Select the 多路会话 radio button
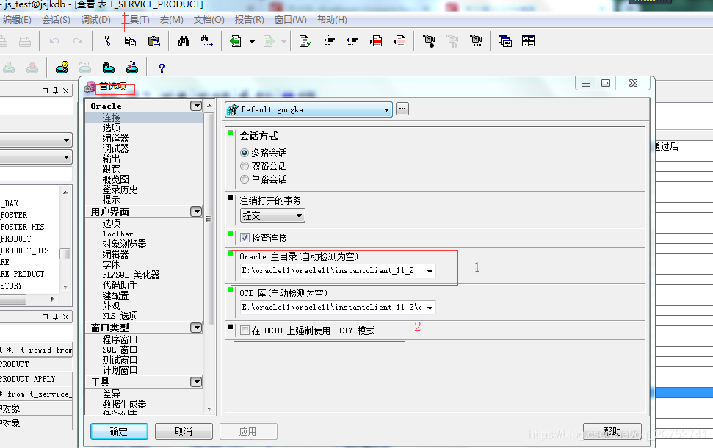Image resolution: width=713 pixels, height=448 pixels. point(245,153)
